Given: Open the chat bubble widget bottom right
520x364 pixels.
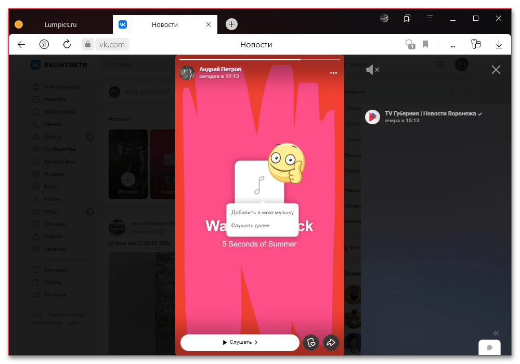Looking at the screenshot, I should (x=489, y=348).
